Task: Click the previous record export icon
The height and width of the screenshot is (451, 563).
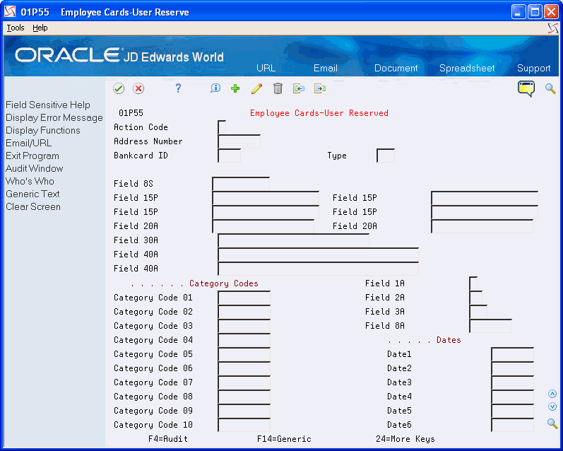Action: 299,88
